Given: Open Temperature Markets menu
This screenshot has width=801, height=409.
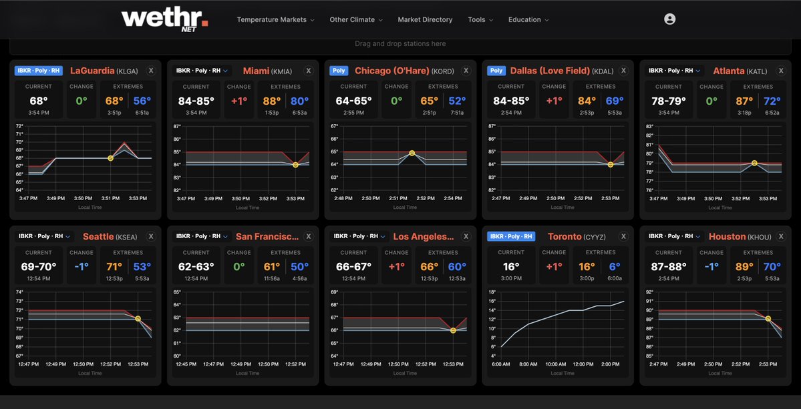Looking at the screenshot, I should point(275,19).
